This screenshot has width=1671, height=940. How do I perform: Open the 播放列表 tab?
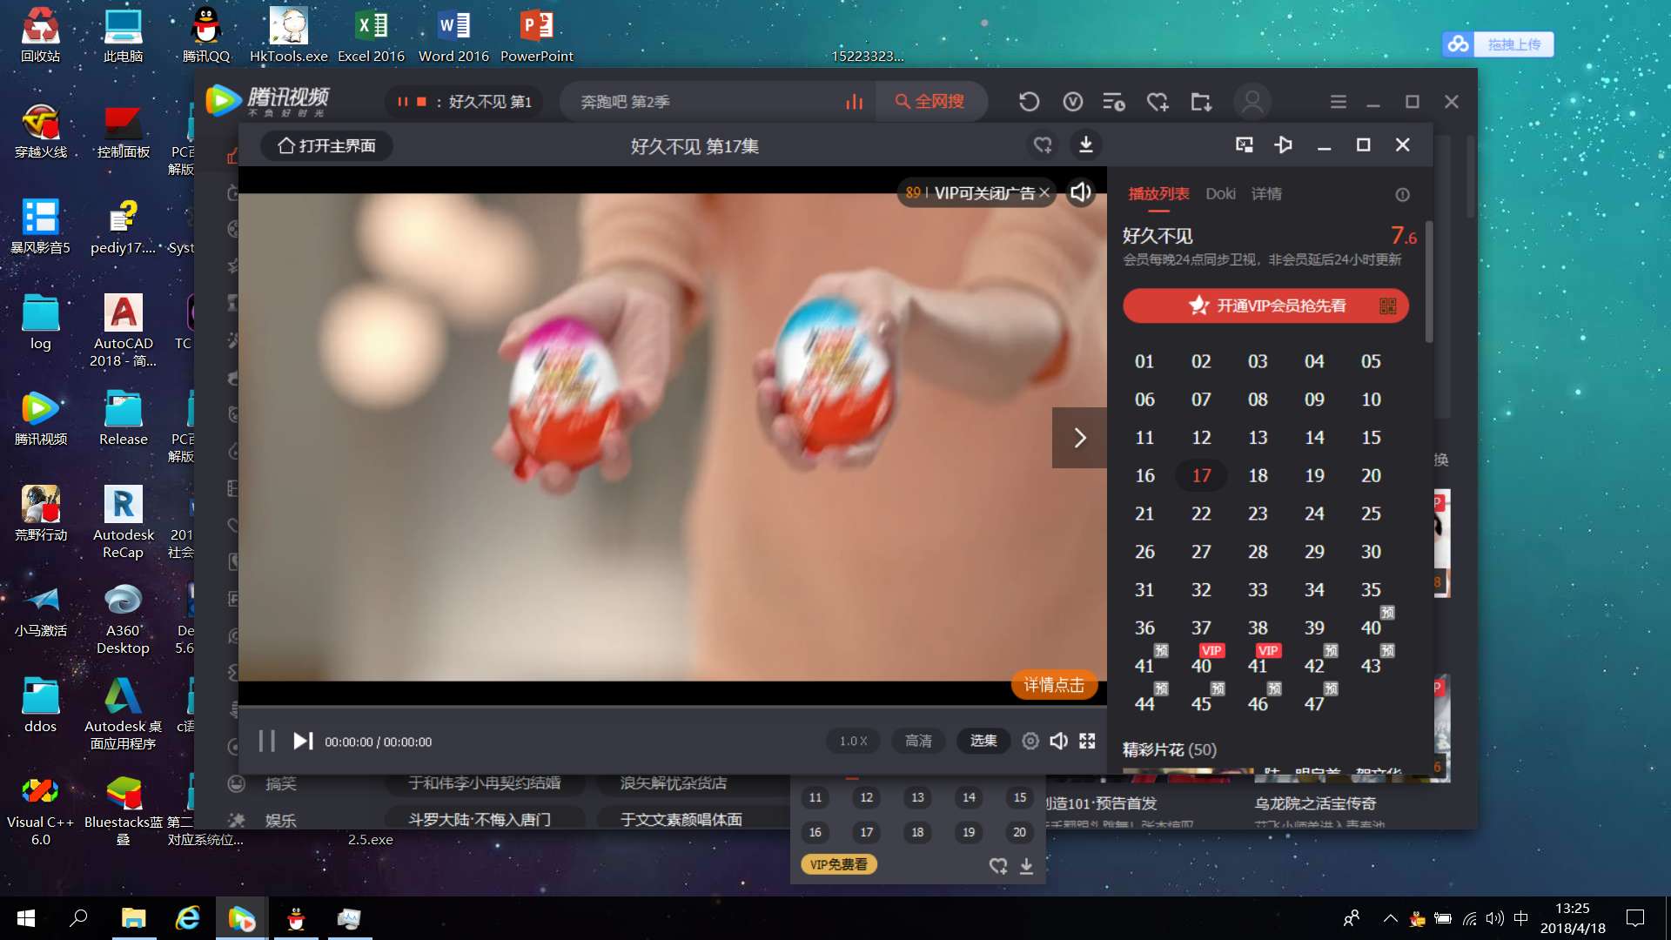pyautogui.click(x=1155, y=193)
